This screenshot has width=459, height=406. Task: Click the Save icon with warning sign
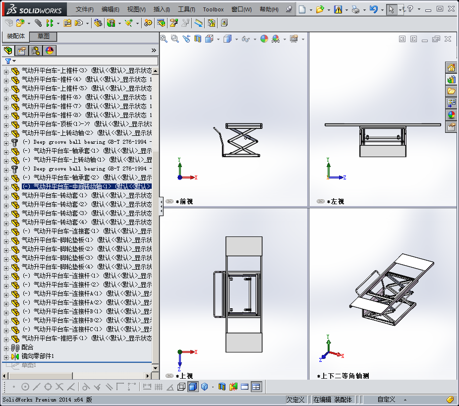[x=338, y=9]
